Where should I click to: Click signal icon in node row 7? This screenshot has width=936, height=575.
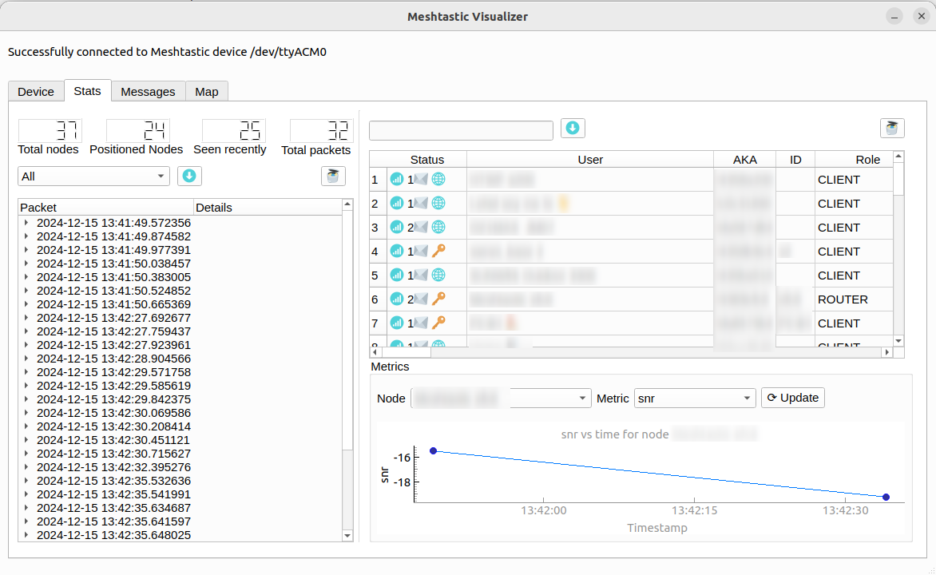(397, 323)
